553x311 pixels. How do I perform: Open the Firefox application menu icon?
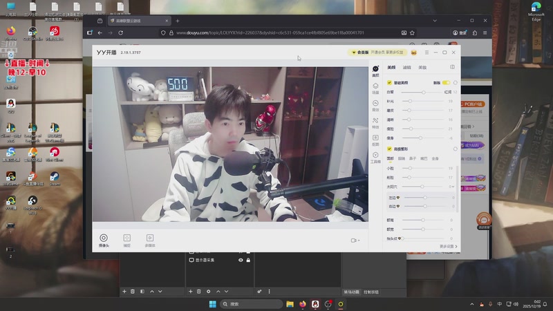[x=485, y=32]
